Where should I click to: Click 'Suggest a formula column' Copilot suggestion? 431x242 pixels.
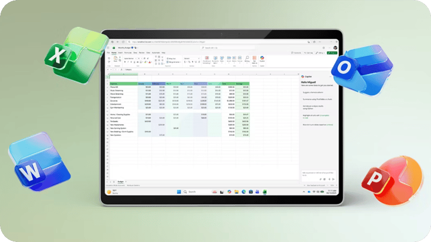[313, 92]
